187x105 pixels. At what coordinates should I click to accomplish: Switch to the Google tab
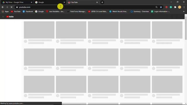[50, 2]
